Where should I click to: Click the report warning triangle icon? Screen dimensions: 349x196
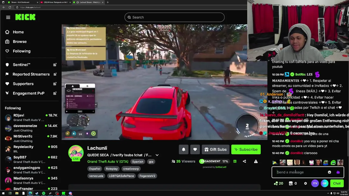point(256,161)
